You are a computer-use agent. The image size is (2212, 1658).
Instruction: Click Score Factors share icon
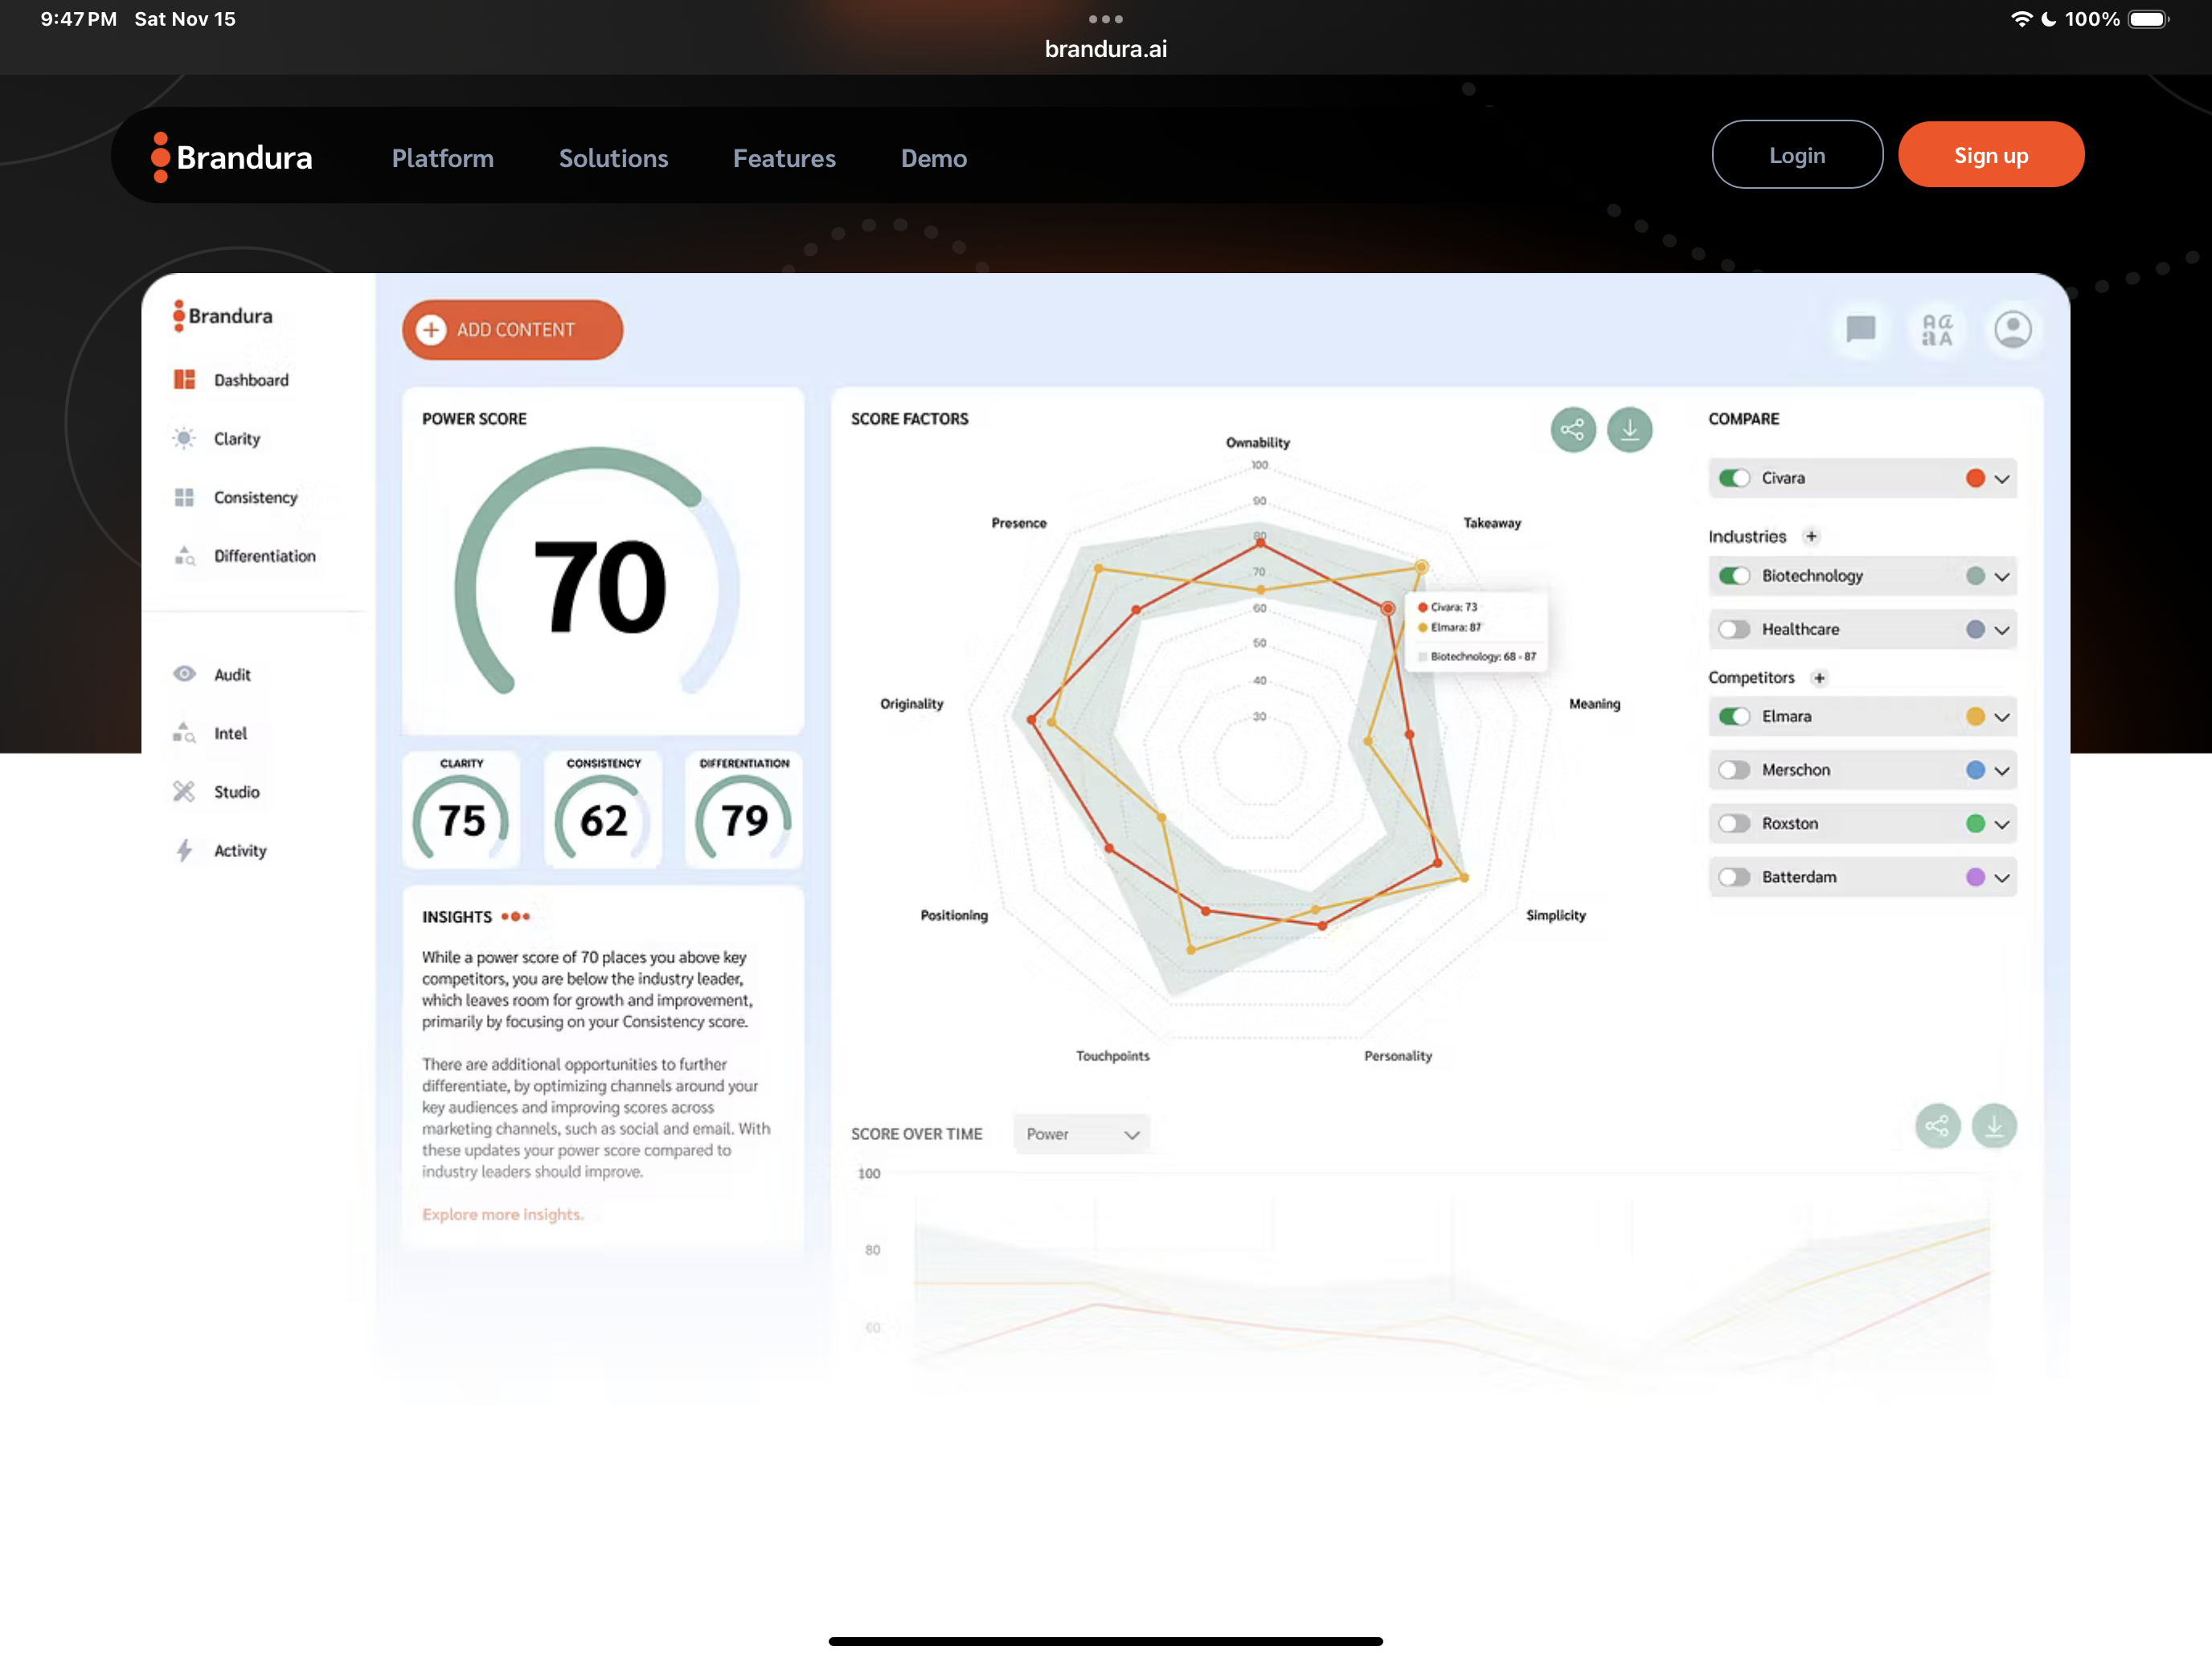(1572, 430)
